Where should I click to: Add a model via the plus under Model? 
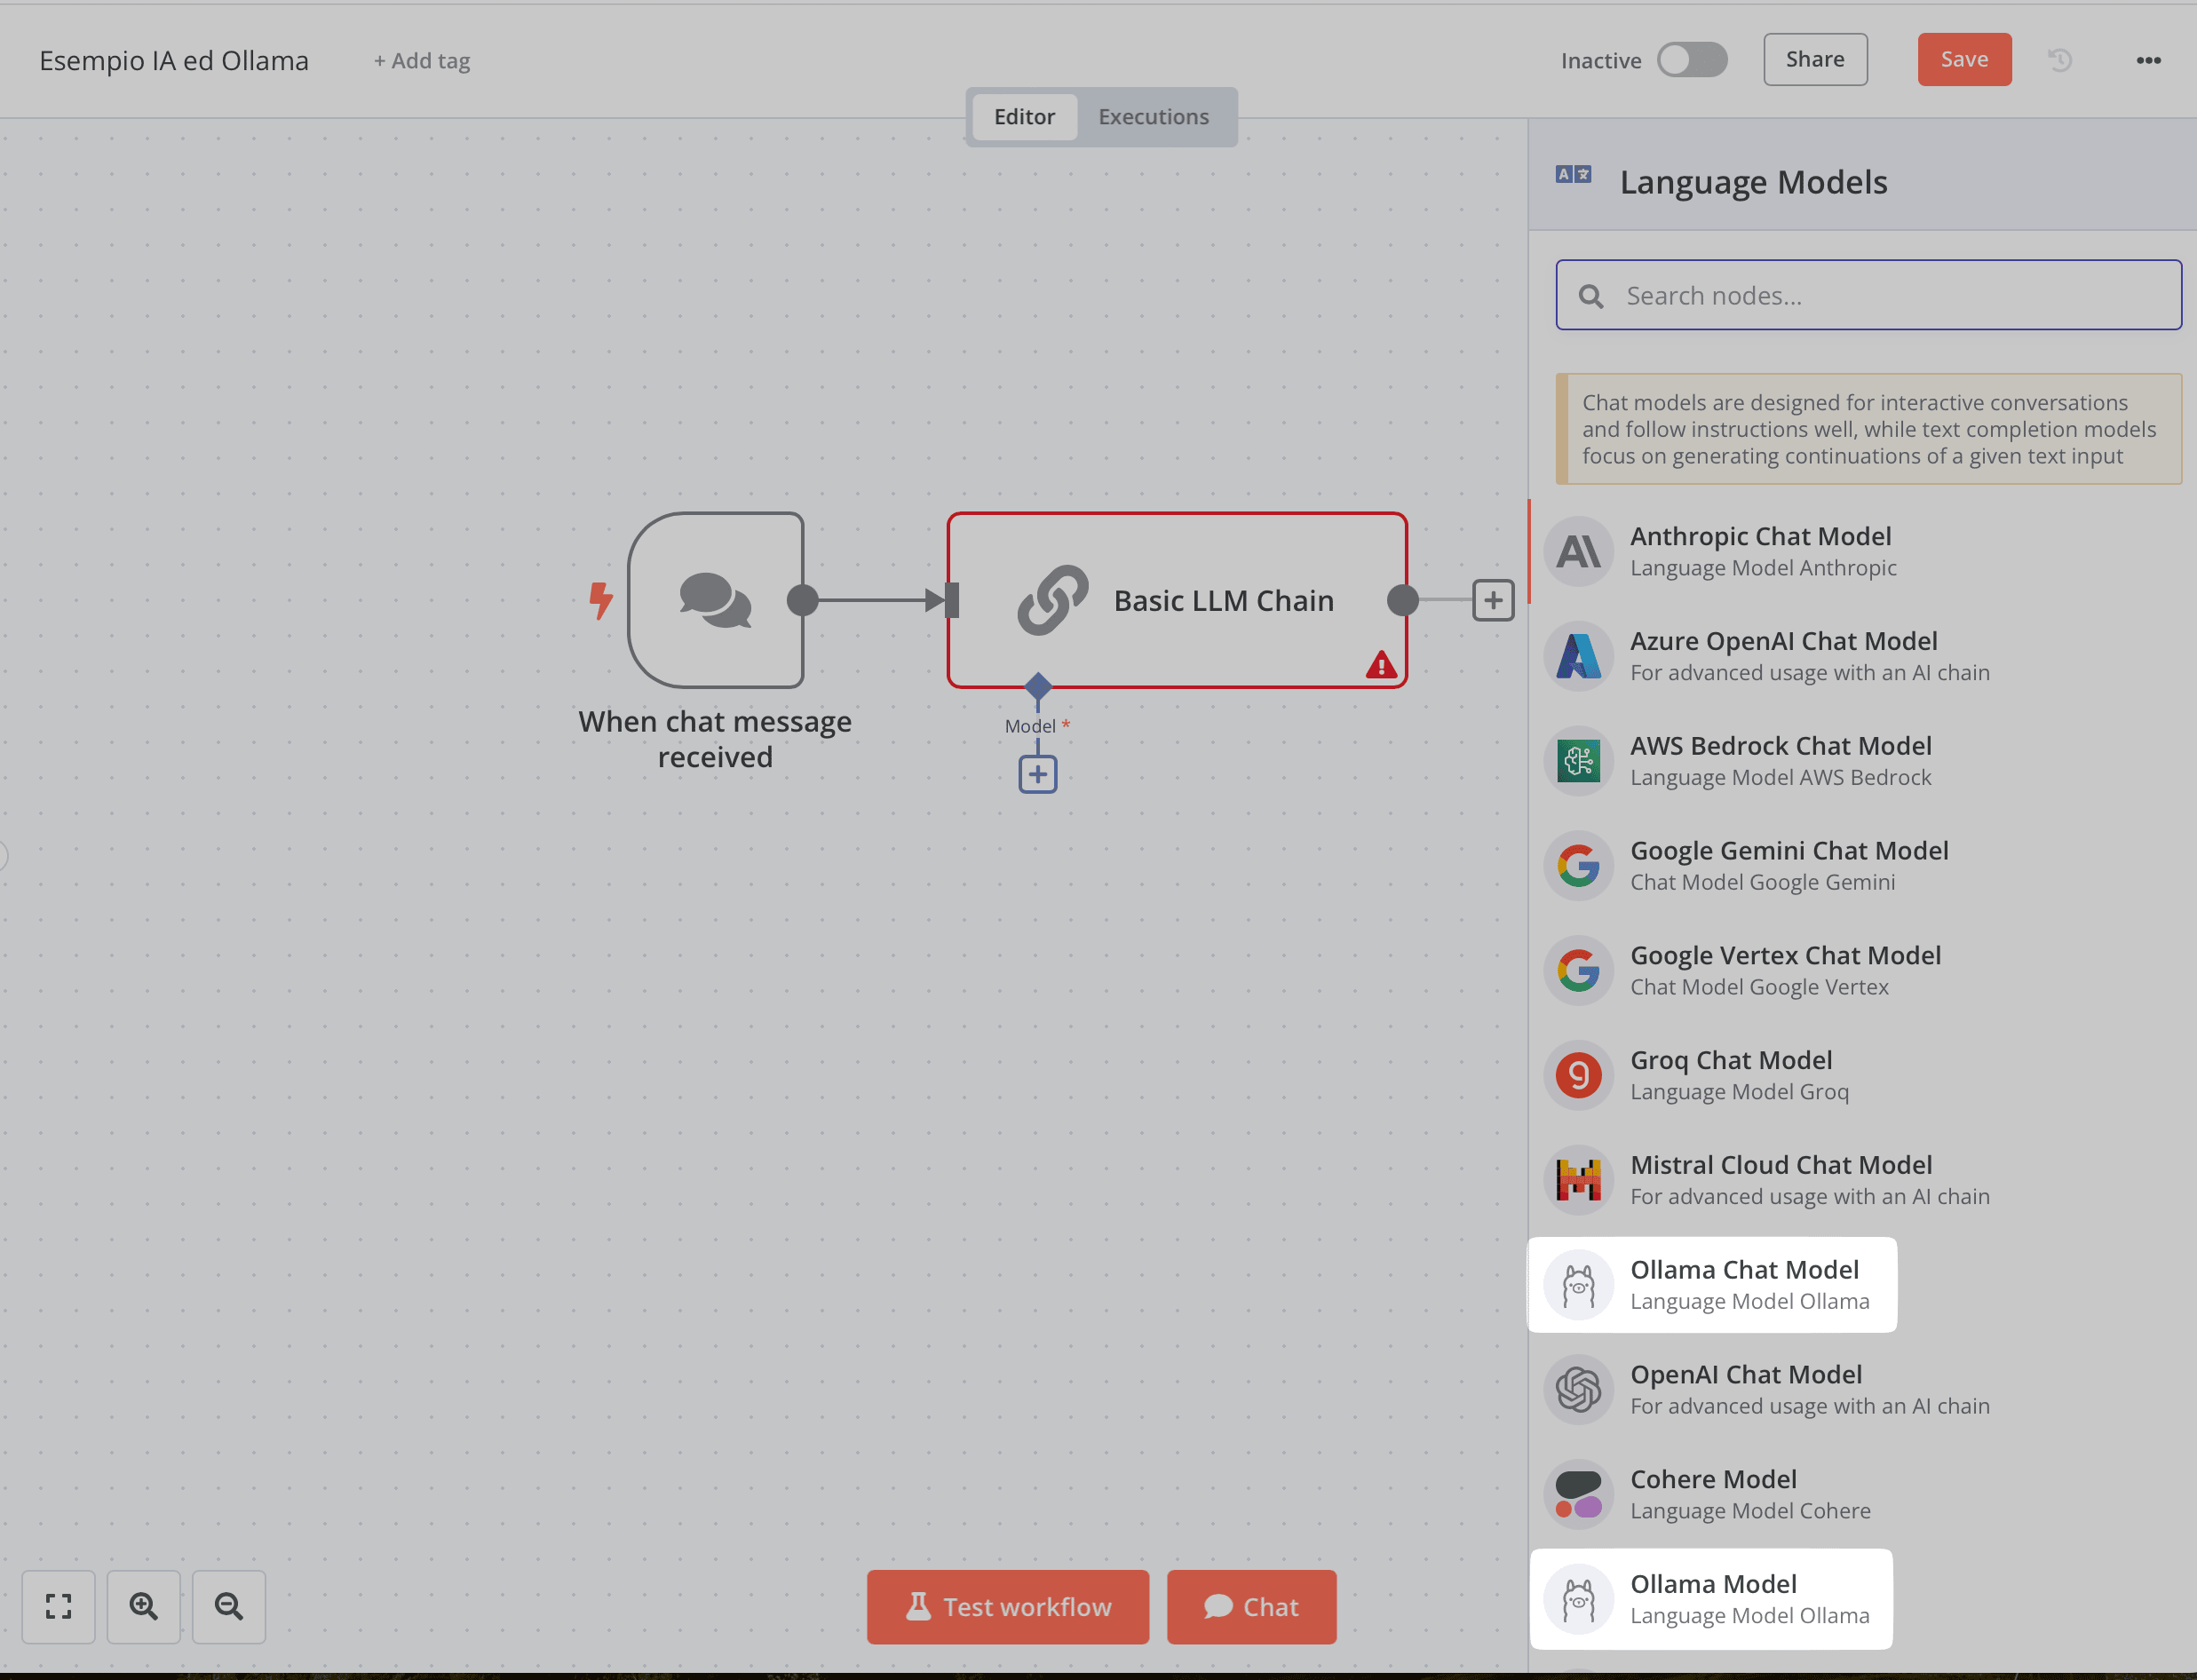coord(1038,774)
